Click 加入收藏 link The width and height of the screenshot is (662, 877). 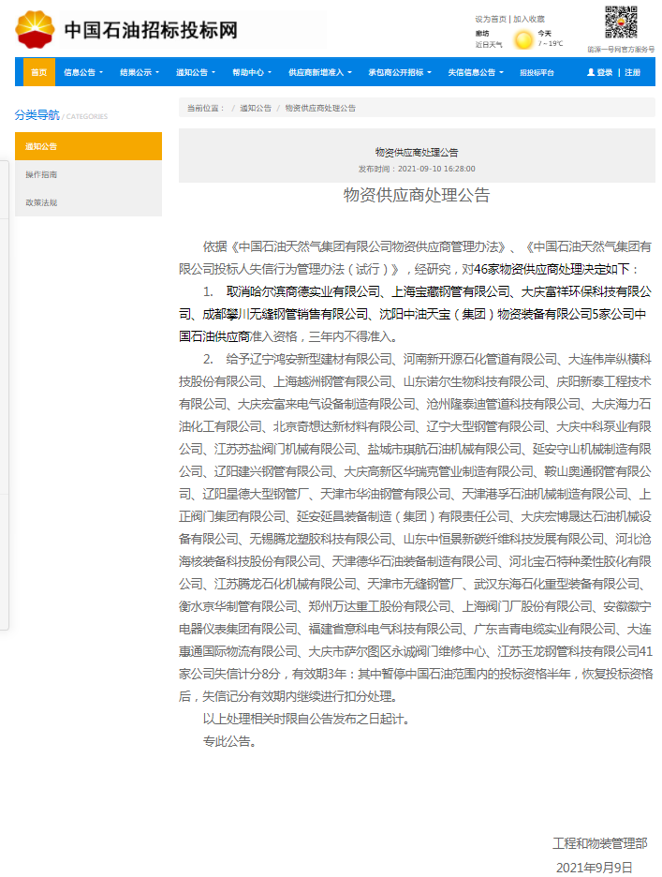tap(529, 19)
